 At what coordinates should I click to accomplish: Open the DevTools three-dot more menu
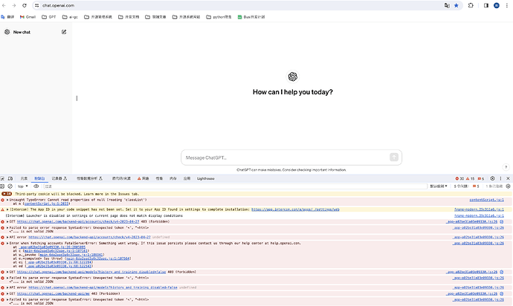click(500, 178)
